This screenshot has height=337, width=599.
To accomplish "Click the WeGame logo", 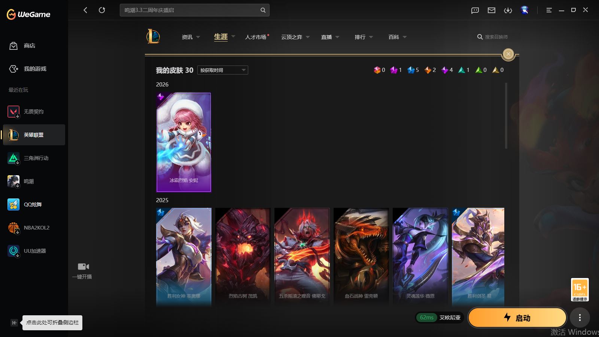I will [28, 14].
